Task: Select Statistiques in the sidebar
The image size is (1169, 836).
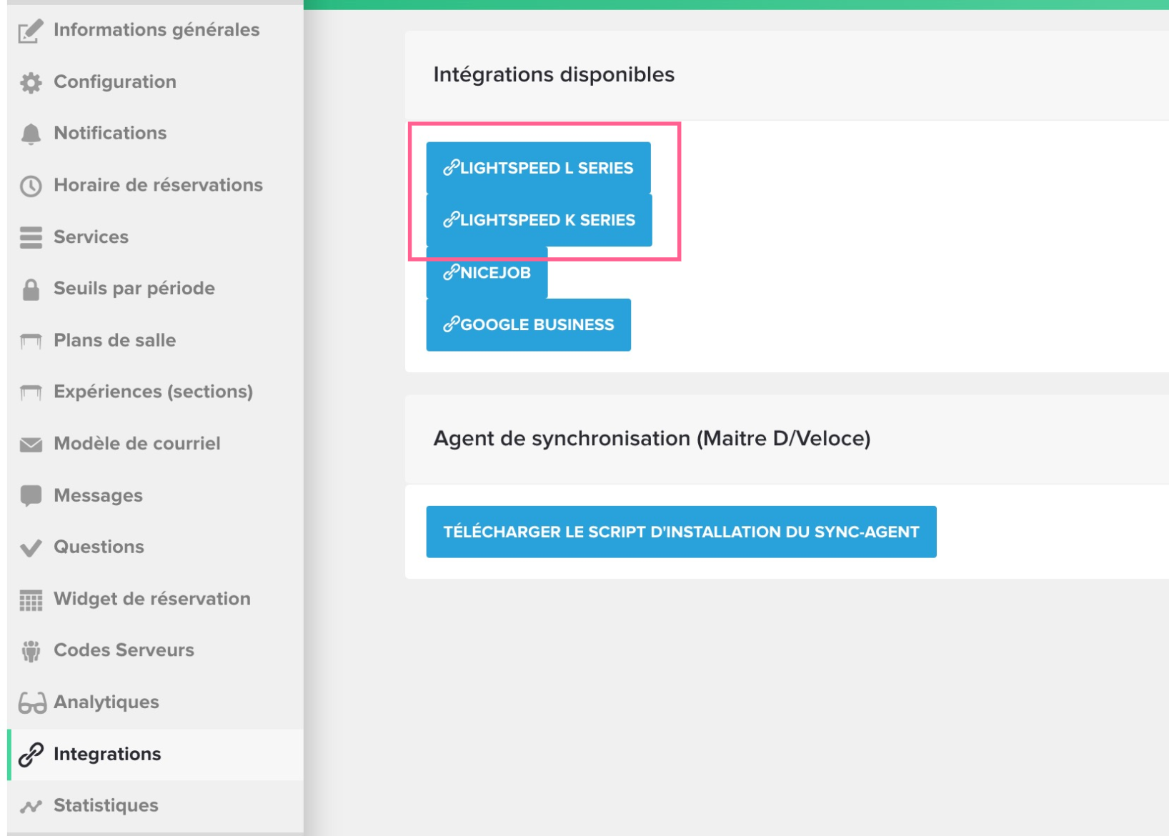Action: (x=106, y=805)
